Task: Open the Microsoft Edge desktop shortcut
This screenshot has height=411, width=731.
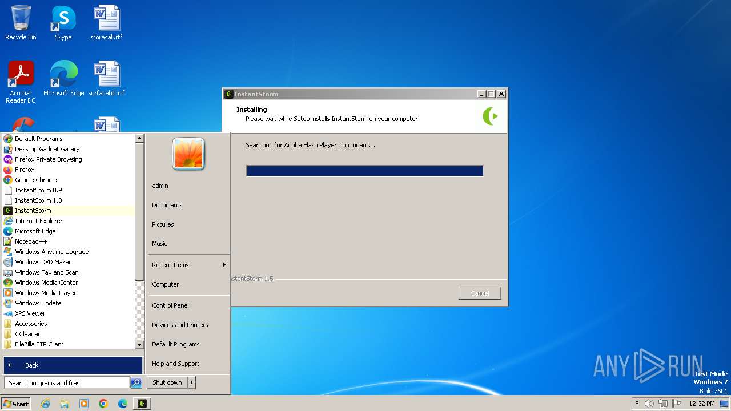Action: [x=63, y=78]
